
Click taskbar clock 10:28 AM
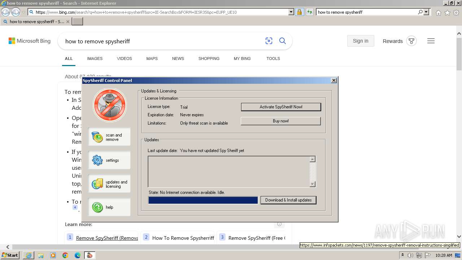pyautogui.click(x=444, y=255)
